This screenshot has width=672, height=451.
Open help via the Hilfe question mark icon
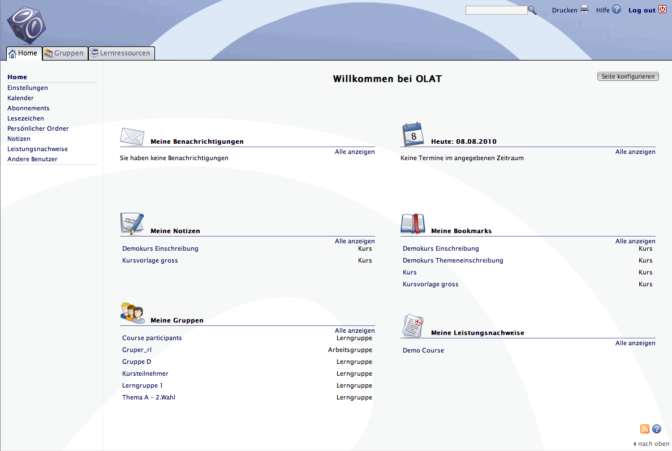(617, 10)
